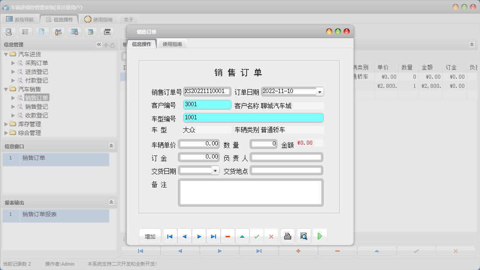
Task: Click the 备注 remarks text area
Action: click(x=250, y=192)
